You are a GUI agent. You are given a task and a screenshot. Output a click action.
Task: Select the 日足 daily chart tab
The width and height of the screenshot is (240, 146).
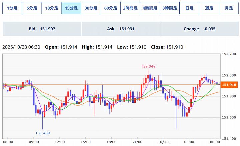point(189,8)
